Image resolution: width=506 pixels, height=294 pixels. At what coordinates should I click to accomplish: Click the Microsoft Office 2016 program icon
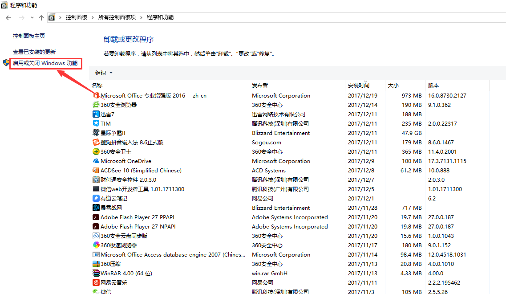point(96,95)
